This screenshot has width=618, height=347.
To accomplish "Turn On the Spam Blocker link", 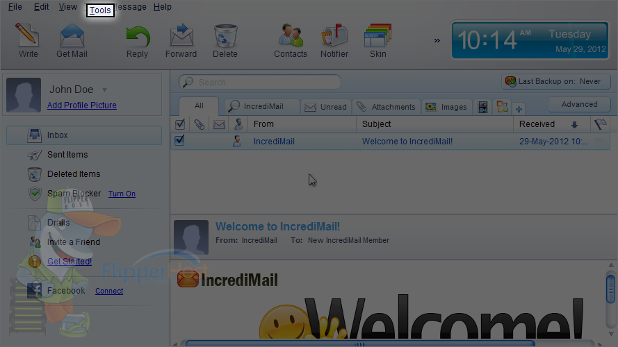I will 122,194.
